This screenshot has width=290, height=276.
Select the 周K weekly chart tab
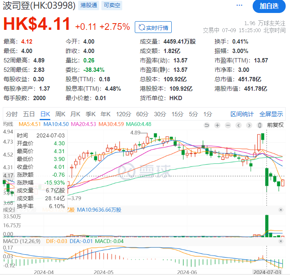pos(60,114)
